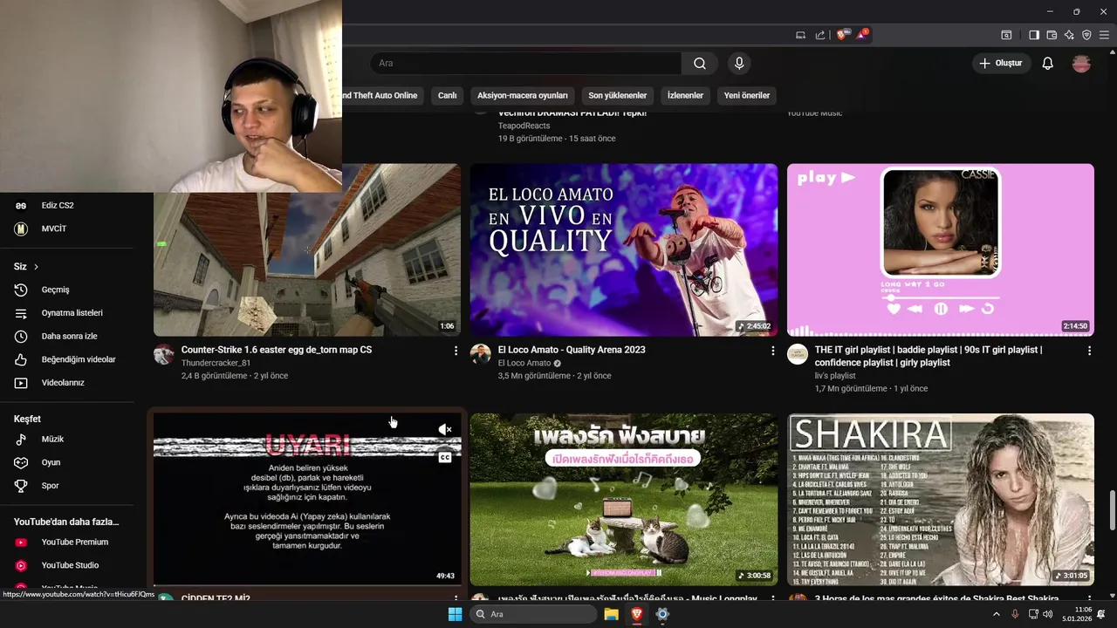
Task: Click the Oluştur create button
Action: click(x=1002, y=63)
